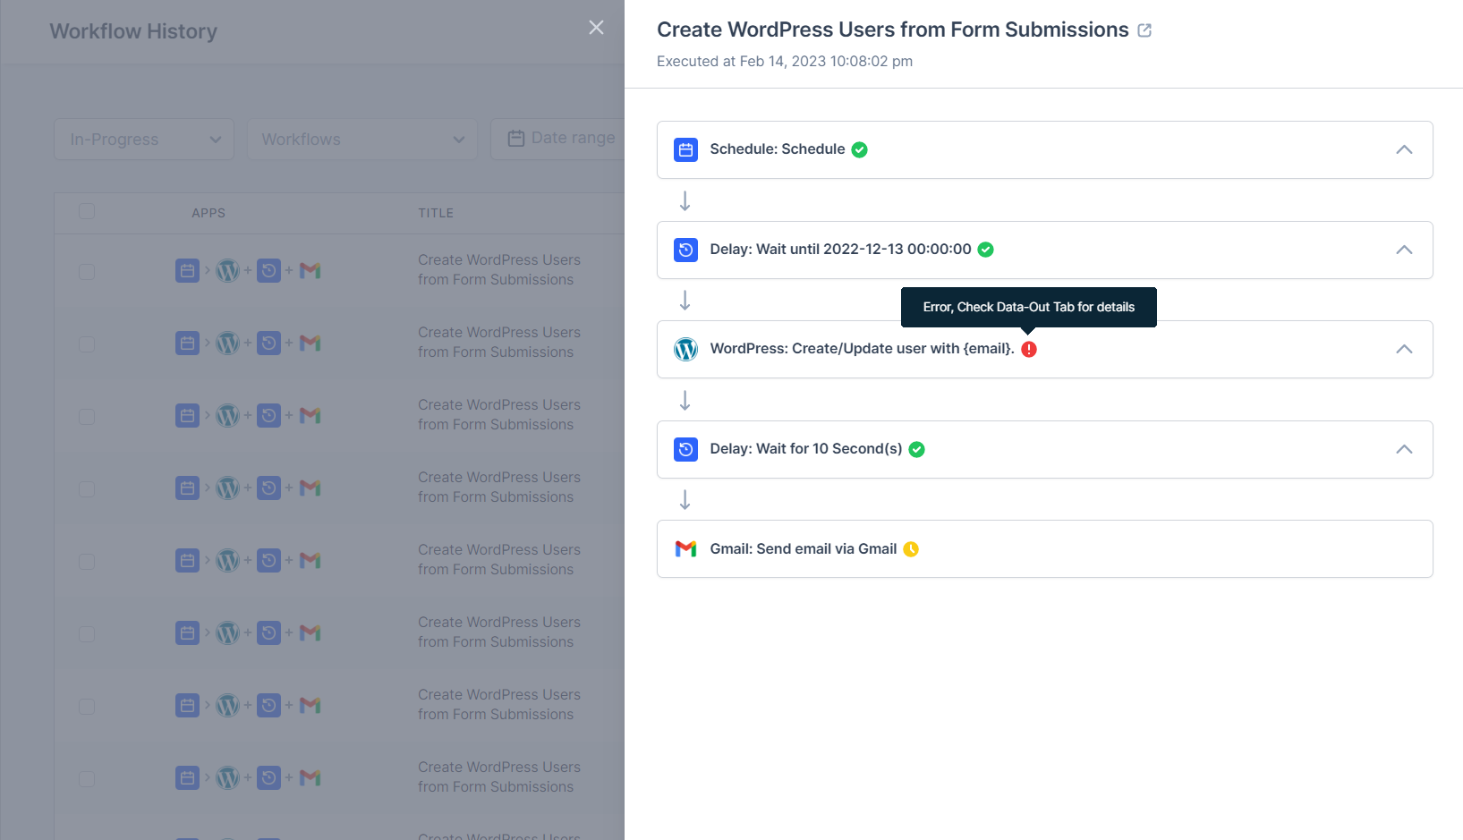Click the Delay icon for Wait 10 Seconds
Image resolution: width=1463 pixels, height=840 pixels.
click(685, 449)
